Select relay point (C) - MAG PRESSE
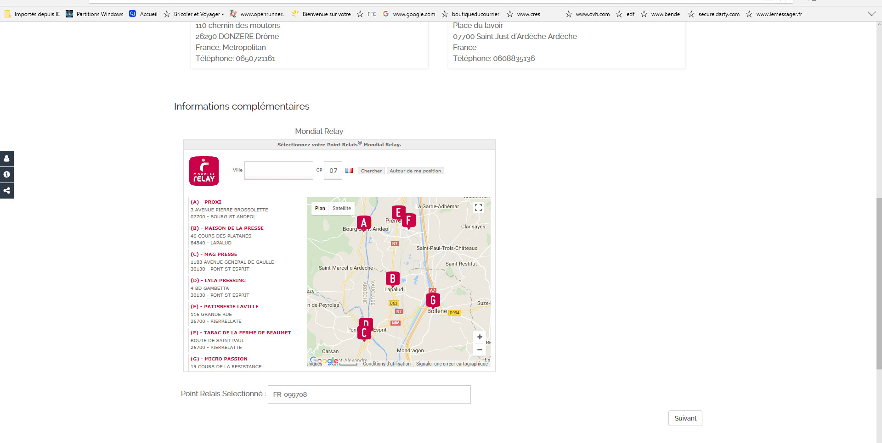This screenshot has width=882, height=443. (214, 254)
